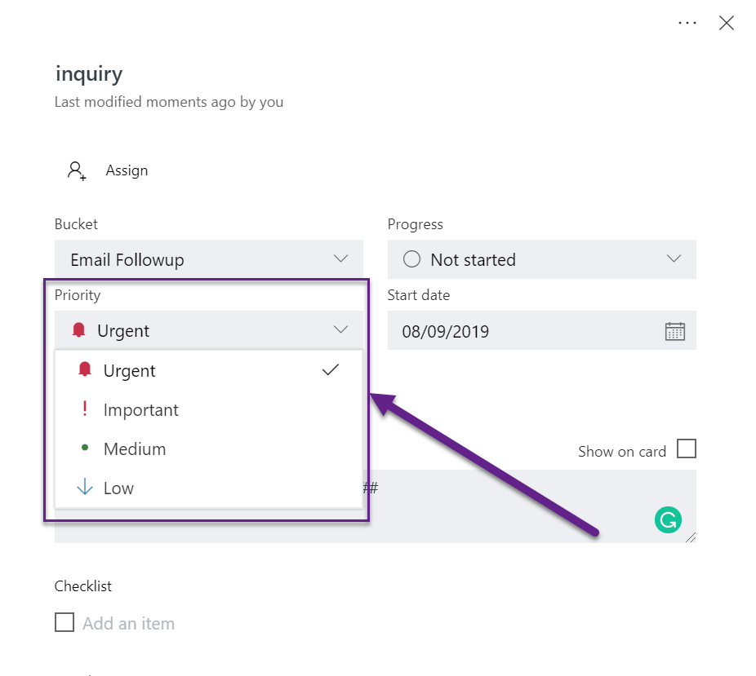Image resolution: width=756 pixels, height=676 pixels.
Task: Select Important from the priority list
Action: click(x=141, y=410)
